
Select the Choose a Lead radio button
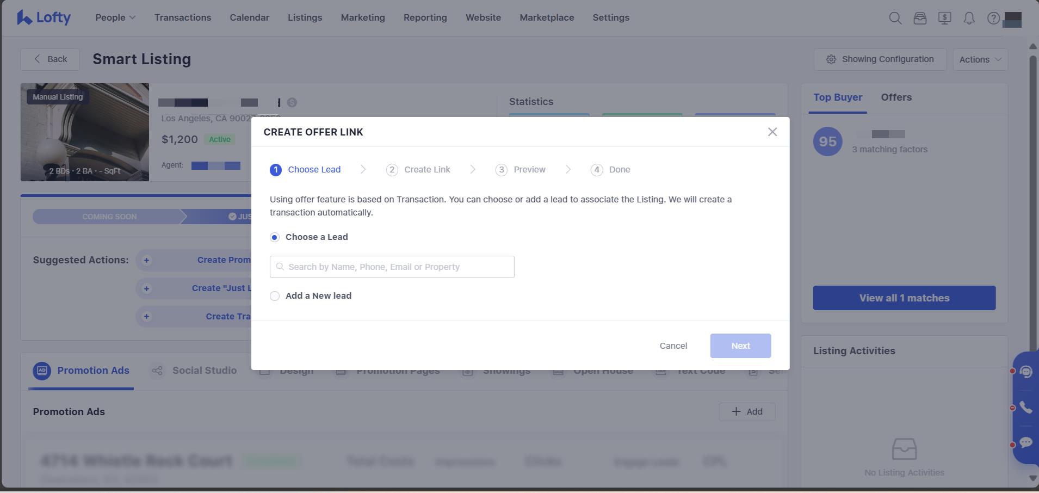click(x=275, y=237)
